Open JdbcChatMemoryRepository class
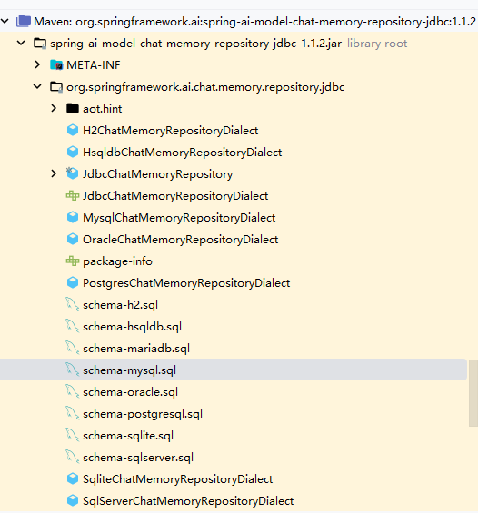478x513 pixels. click(x=157, y=174)
